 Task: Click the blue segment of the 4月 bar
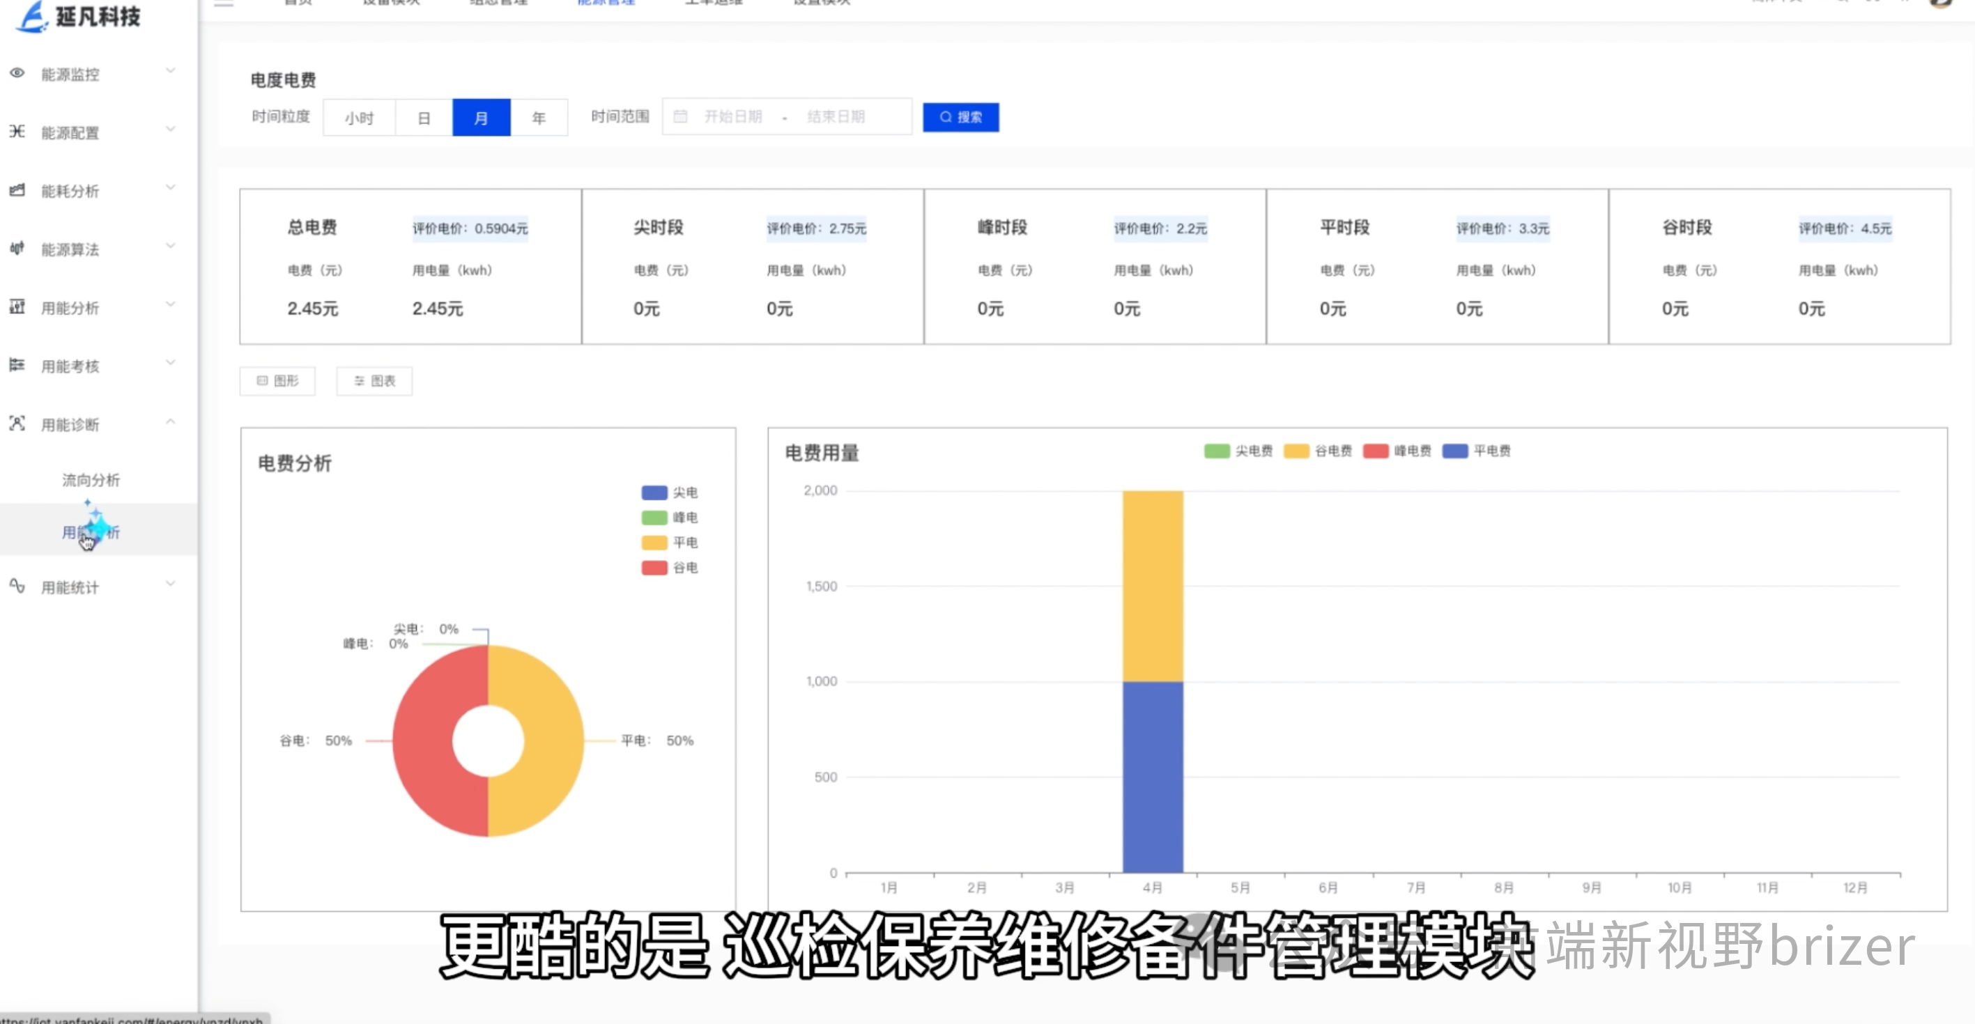tap(1153, 777)
